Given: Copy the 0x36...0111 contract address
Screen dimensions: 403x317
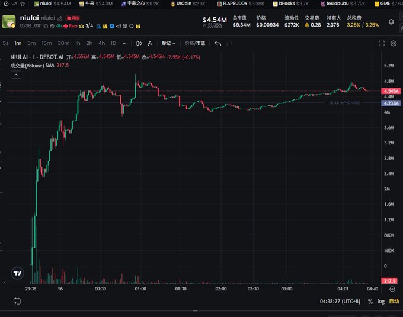Looking at the screenshot, I should (46, 26).
